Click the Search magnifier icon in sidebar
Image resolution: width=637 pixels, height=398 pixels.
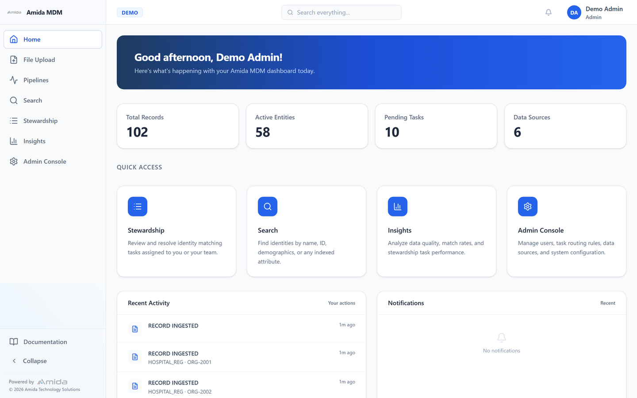(x=14, y=100)
